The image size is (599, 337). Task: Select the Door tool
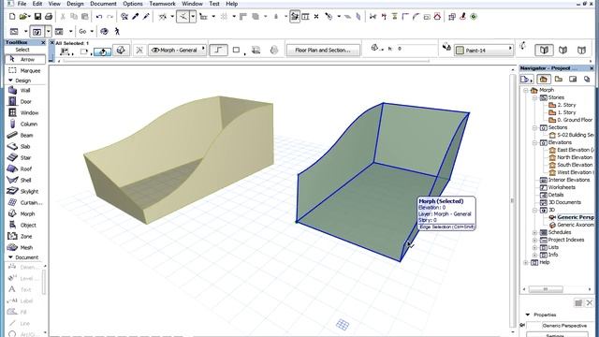point(25,102)
